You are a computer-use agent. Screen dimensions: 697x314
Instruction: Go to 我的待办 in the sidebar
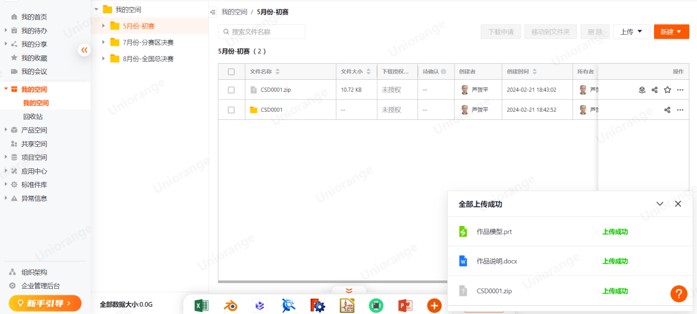pos(34,31)
